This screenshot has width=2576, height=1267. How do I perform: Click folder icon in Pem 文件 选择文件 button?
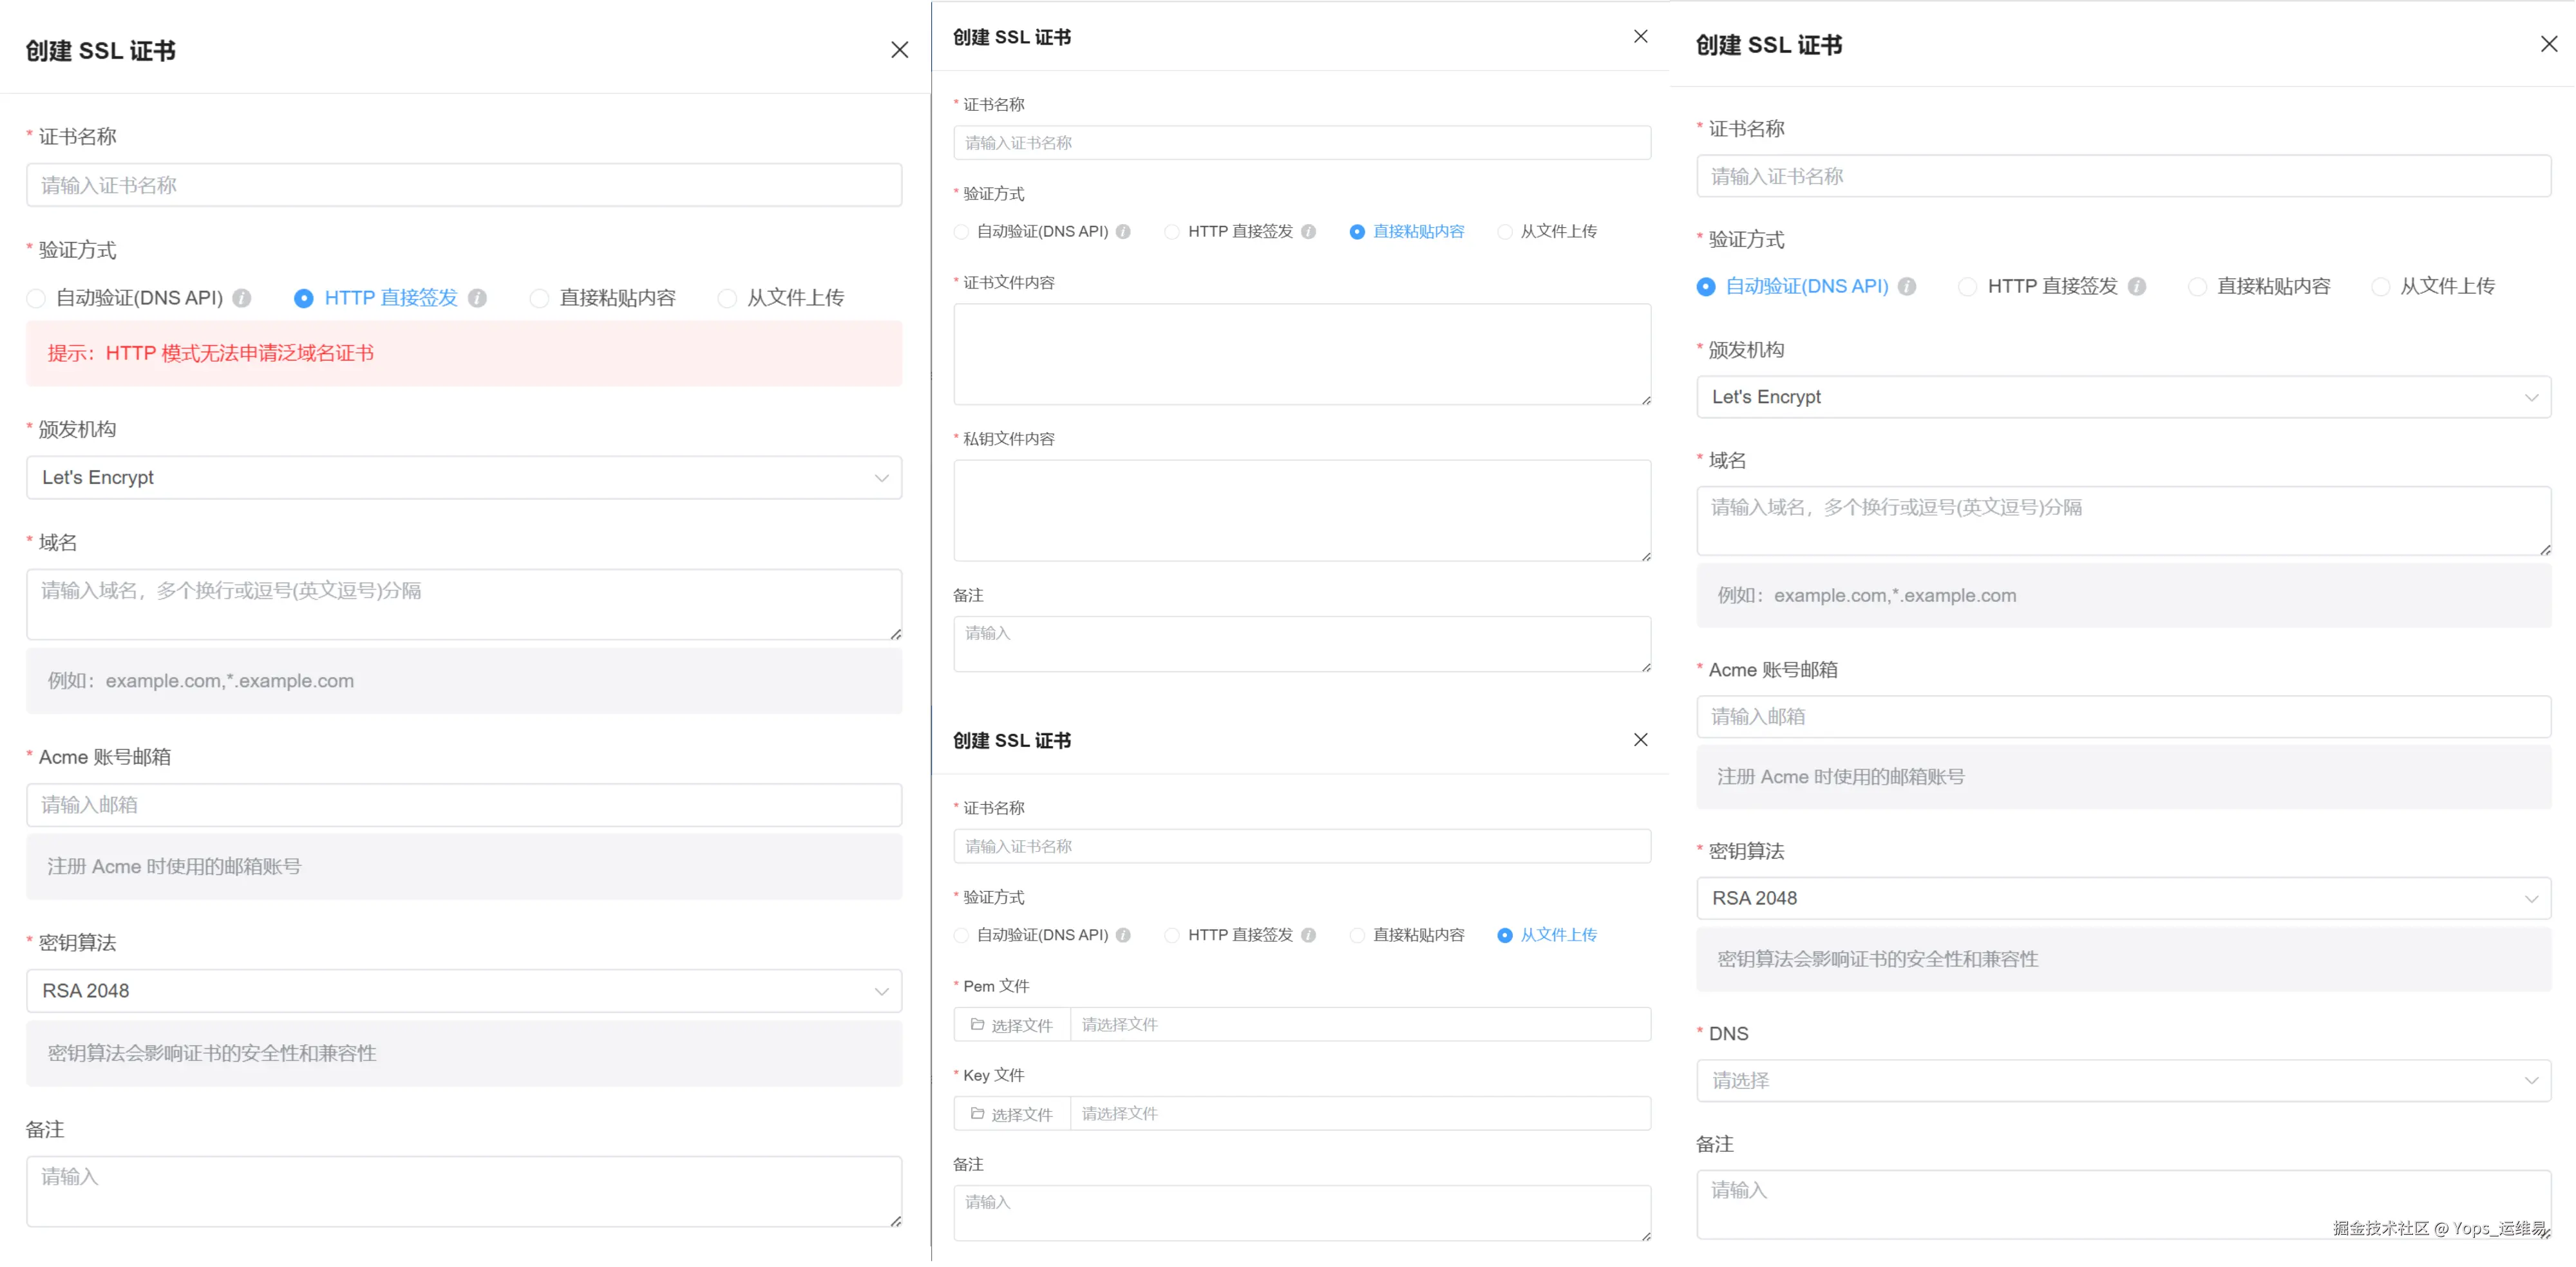point(977,1025)
